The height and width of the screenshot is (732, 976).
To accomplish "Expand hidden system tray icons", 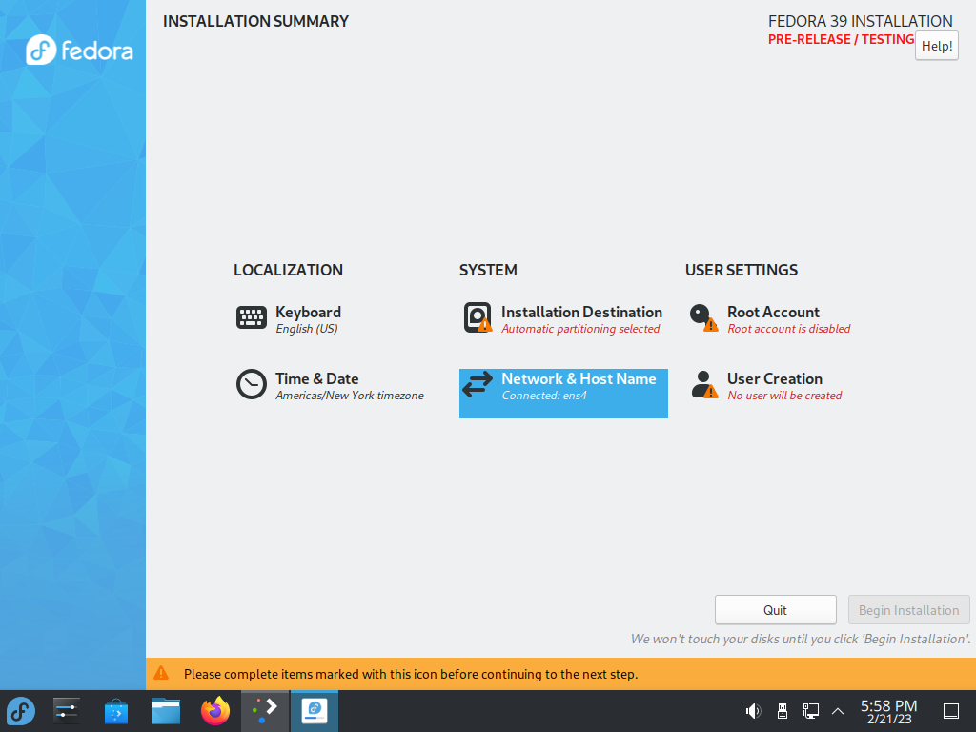I will click(838, 711).
